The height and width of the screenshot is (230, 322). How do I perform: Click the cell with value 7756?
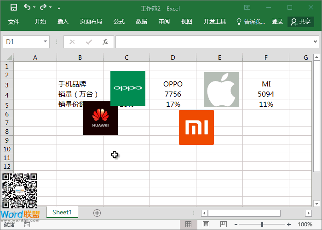click(x=173, y=94)
